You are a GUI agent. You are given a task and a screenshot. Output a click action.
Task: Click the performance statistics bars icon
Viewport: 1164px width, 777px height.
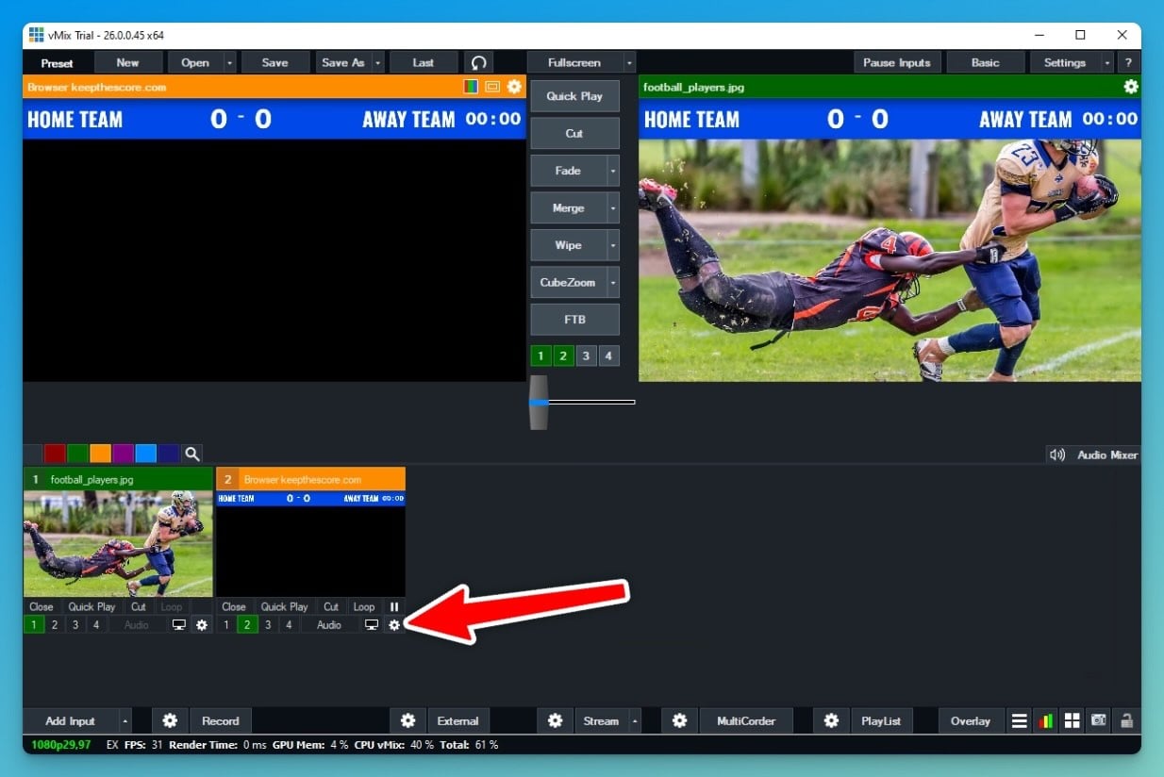point(1046,720)
